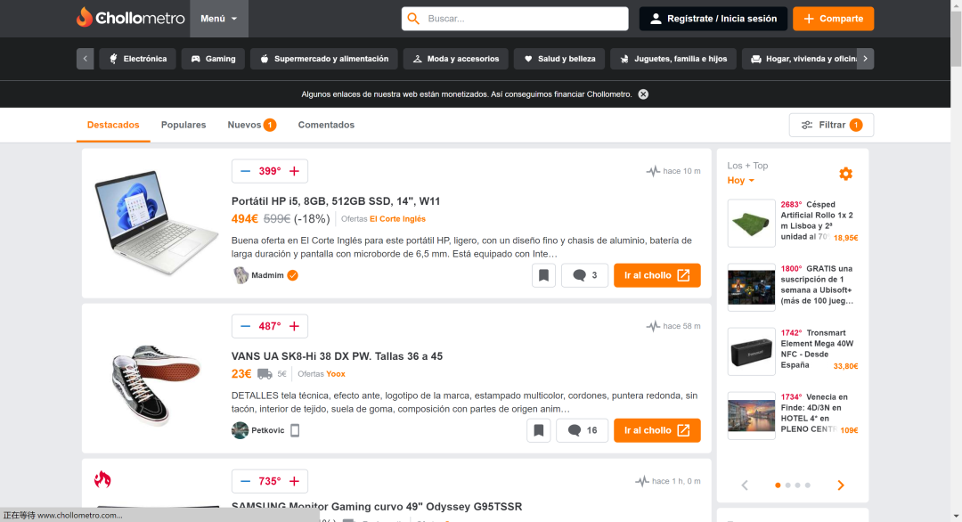Vote down the HP laptop deal
Image resolution: width=962 pixels, height=522 pixels.
point(246,171)
